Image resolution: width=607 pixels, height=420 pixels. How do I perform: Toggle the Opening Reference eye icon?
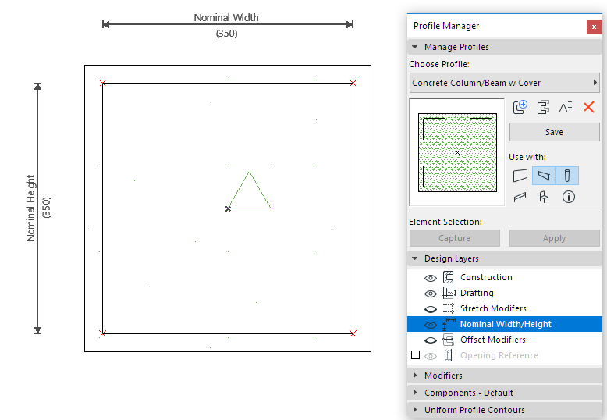tap(431, 356)
